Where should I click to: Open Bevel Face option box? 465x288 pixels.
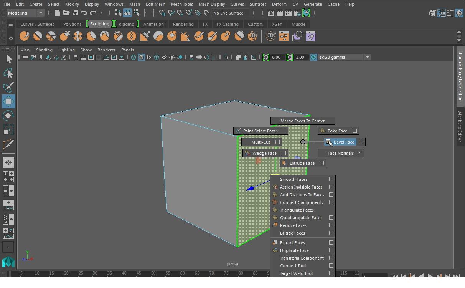[361, 142]
